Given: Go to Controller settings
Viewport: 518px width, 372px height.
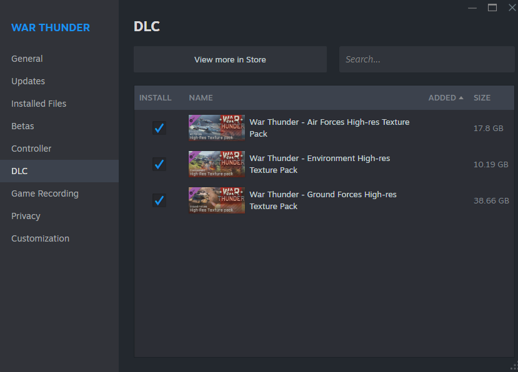Looking at the screenshot, I should (31, 149).
